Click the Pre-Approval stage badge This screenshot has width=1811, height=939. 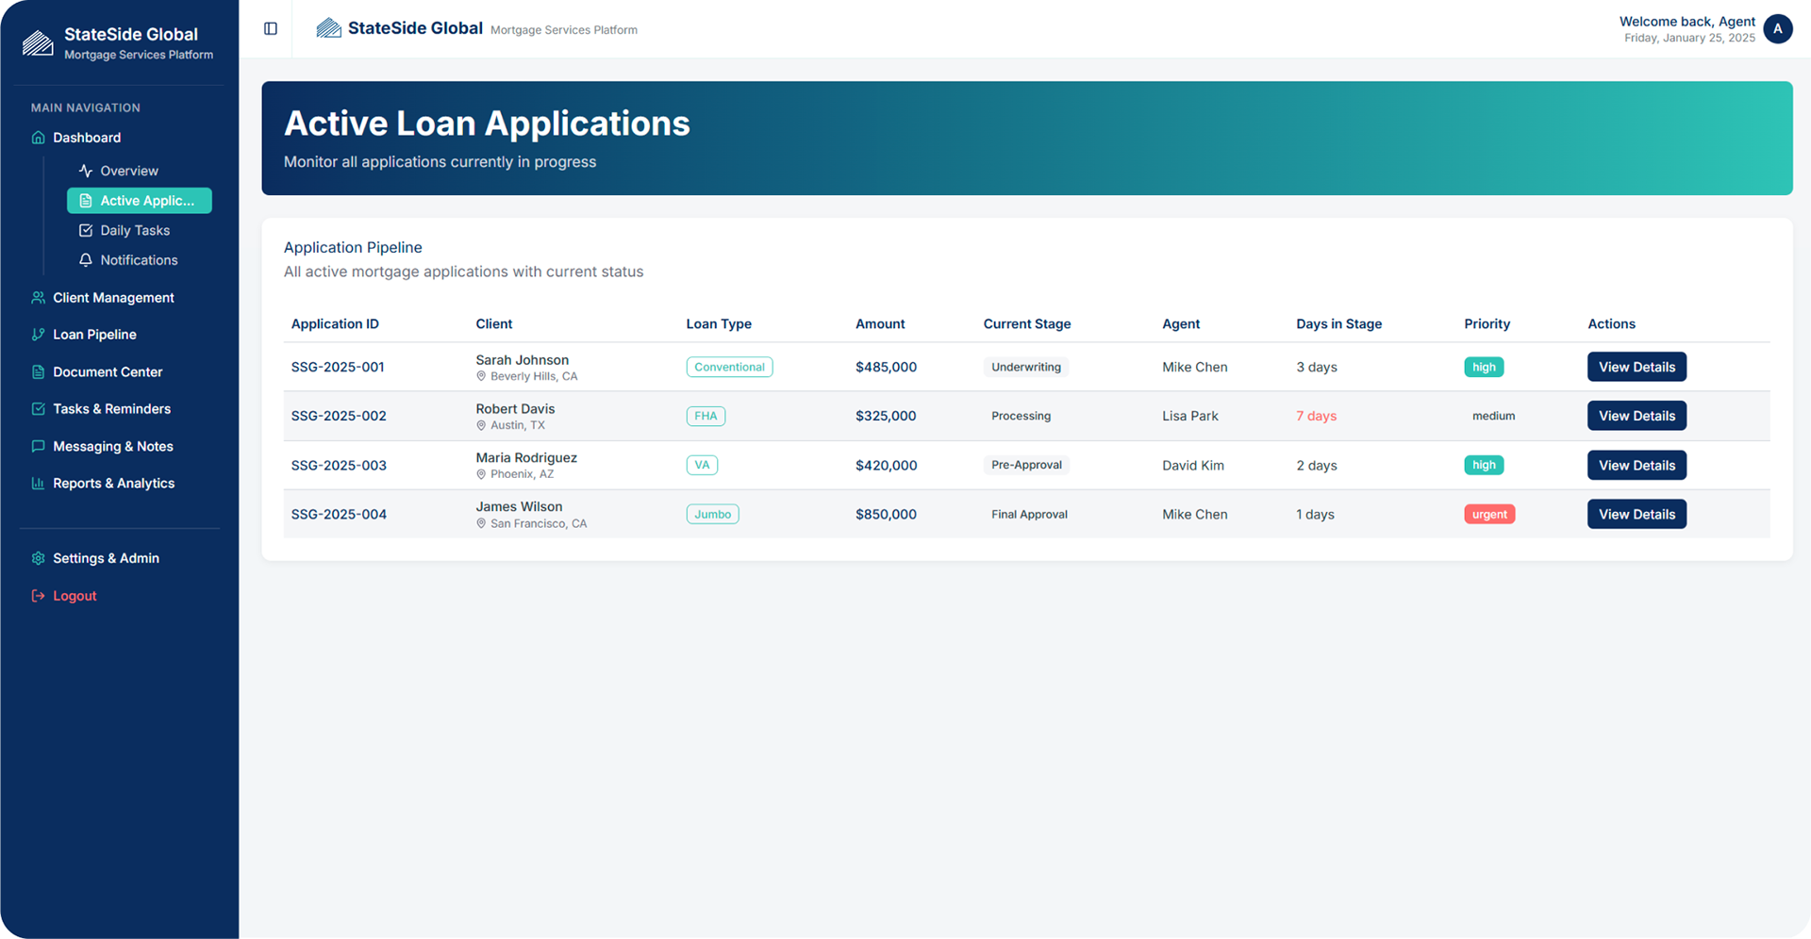point(1026,465)
